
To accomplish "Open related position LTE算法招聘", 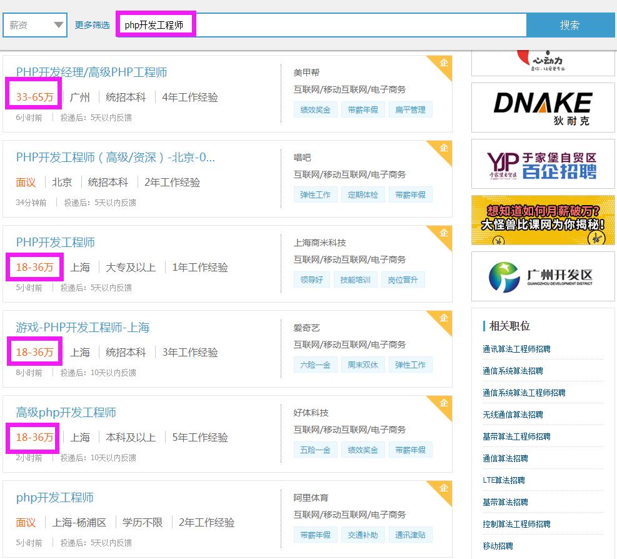I will (503, 480).
